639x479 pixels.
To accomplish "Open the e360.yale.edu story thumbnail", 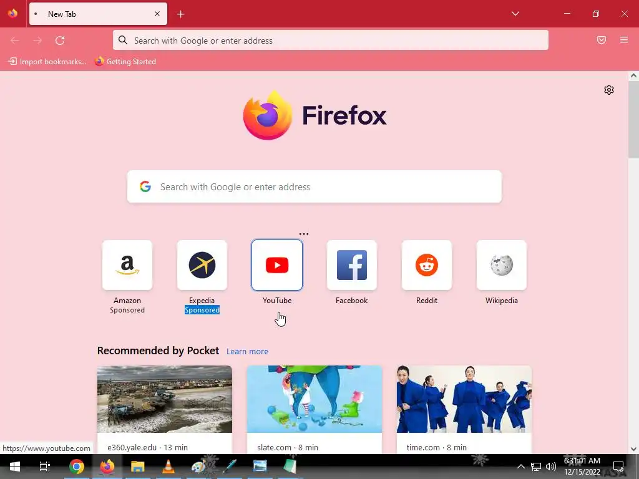I will coord(165,399).
